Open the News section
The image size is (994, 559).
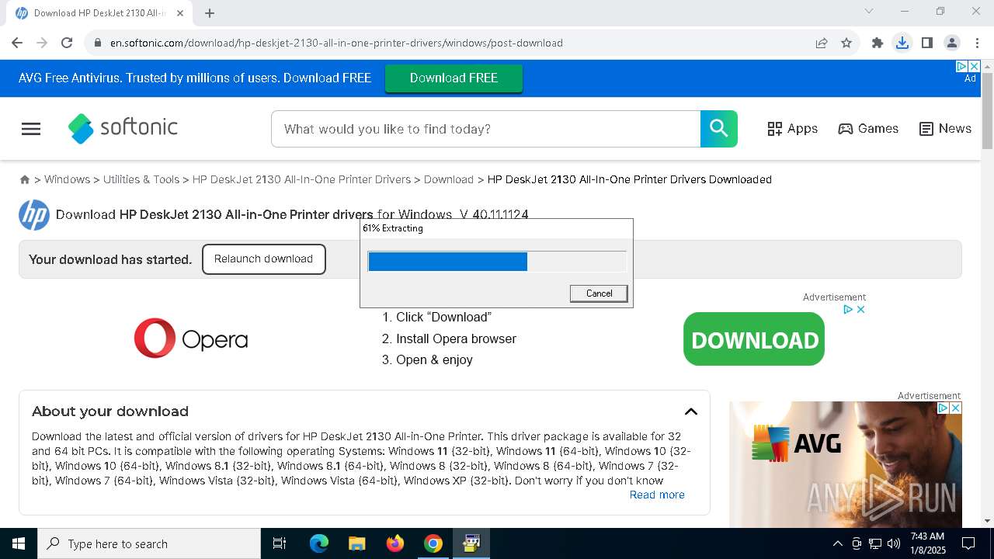945,129
